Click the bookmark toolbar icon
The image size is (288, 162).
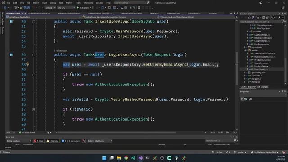tap(139, 8)
